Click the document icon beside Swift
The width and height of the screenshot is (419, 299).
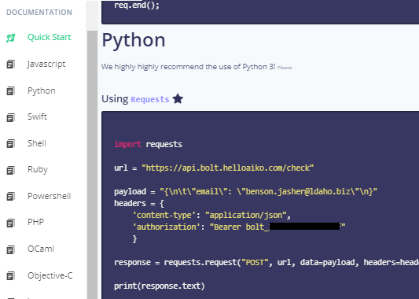pos(11,117)
